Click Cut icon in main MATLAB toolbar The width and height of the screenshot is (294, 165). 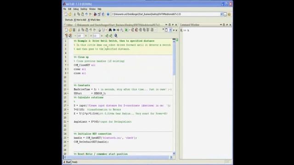[74, 14]
